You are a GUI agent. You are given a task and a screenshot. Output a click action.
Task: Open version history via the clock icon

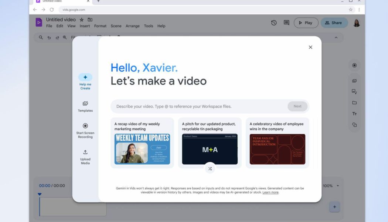[273, 23]
